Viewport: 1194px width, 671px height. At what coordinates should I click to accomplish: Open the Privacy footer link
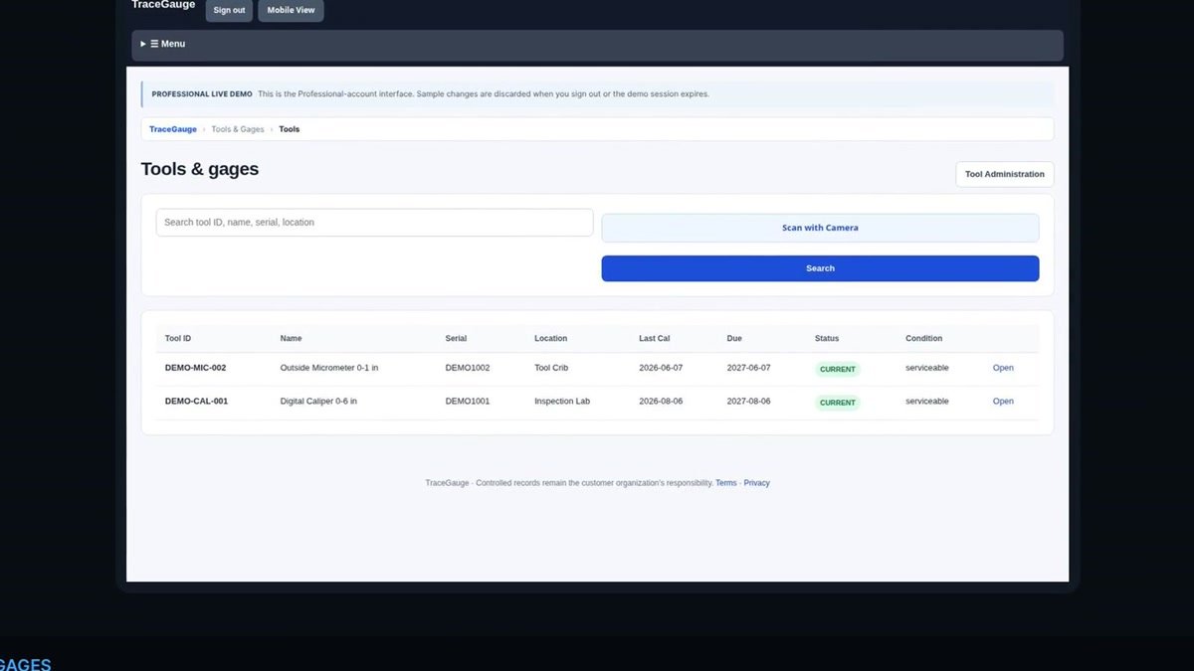pos(757,483)
